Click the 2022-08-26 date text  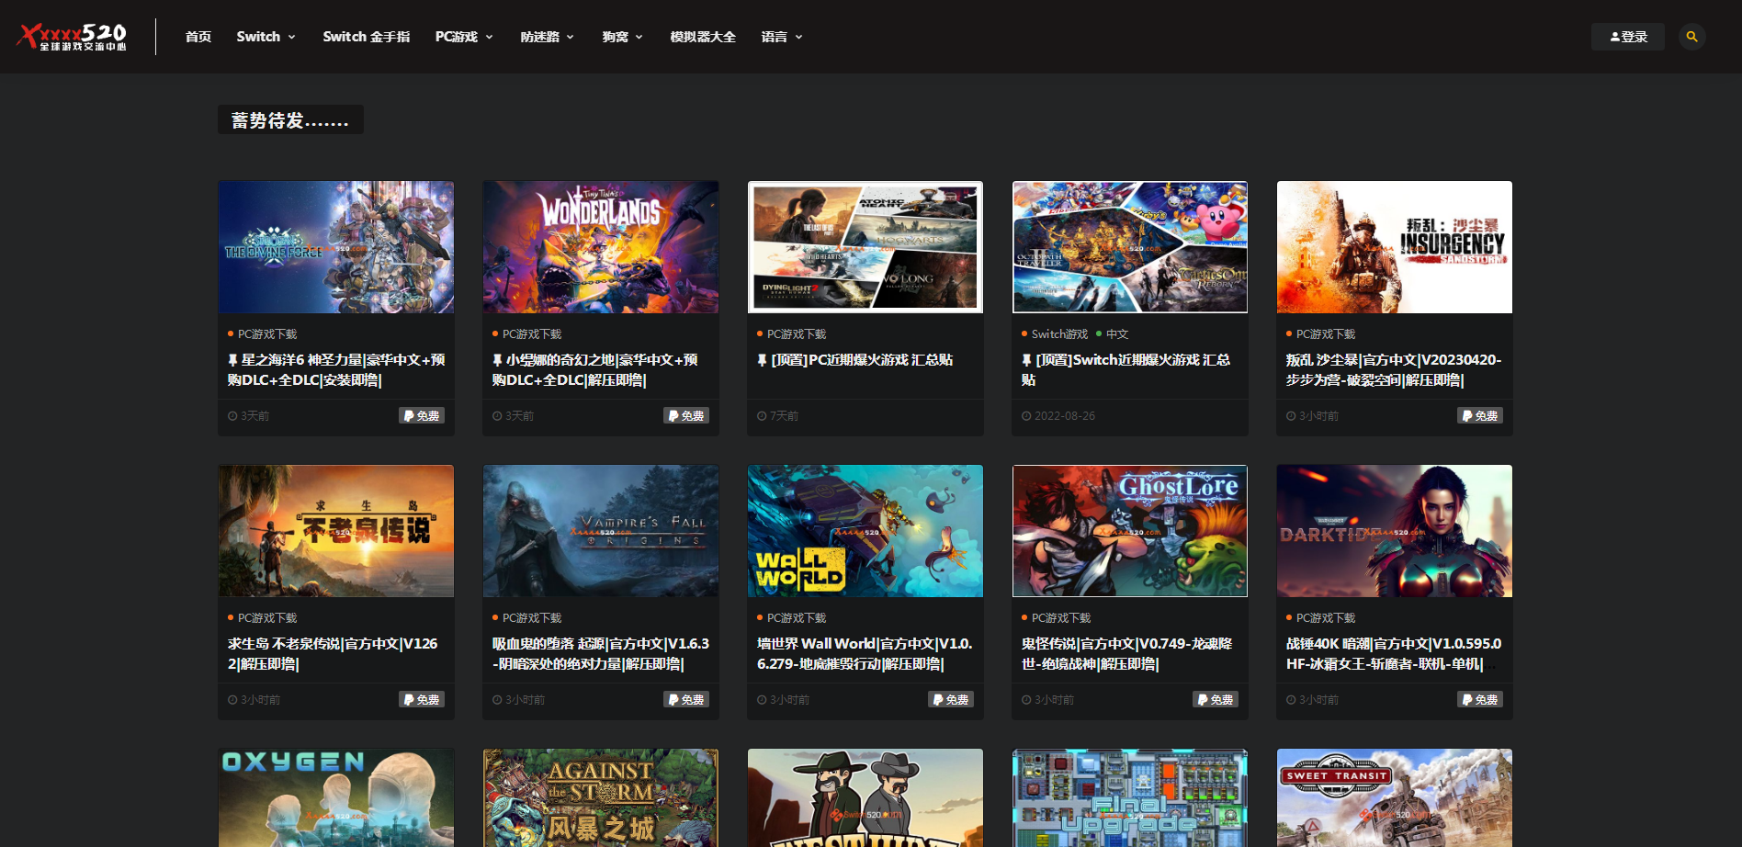pyautogui.click(x=1064, y=416)
